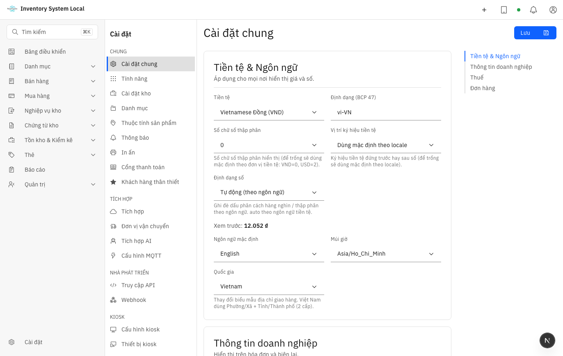Jump to Thông tin doanh nghiệp section link
The image size is (563, 356).
(x=501, y=67)
